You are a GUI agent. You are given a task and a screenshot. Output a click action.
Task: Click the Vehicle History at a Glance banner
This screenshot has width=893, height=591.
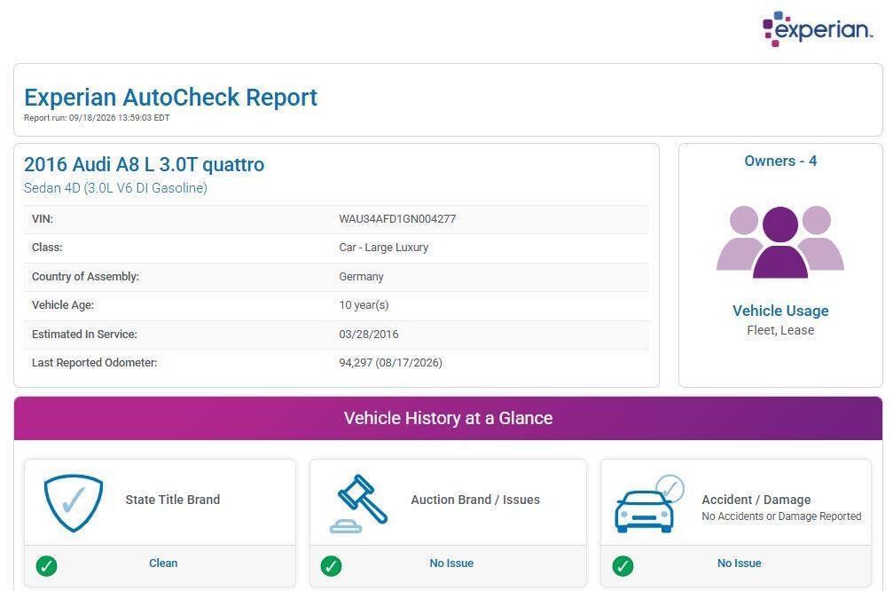click(x=448, y=418)
